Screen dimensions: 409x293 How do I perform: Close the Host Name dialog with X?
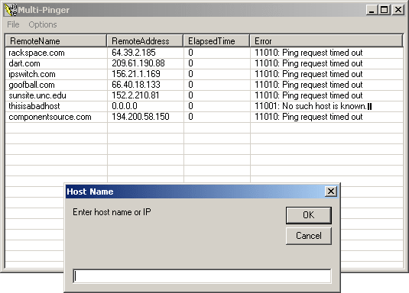[x=331, y=192]
